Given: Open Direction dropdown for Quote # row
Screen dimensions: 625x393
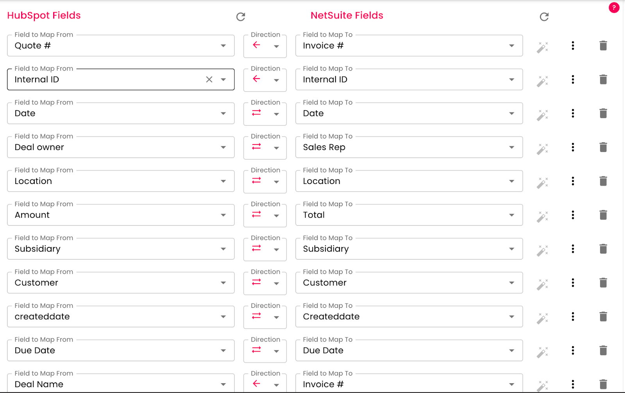Looking at the screenshot, I should pyautogui.click(x=276, y=46).
